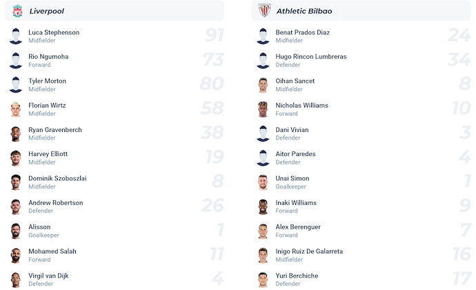Click the Athletic Bilbao club crest icon
The image size is (476, 290).
tap(264, 10)
